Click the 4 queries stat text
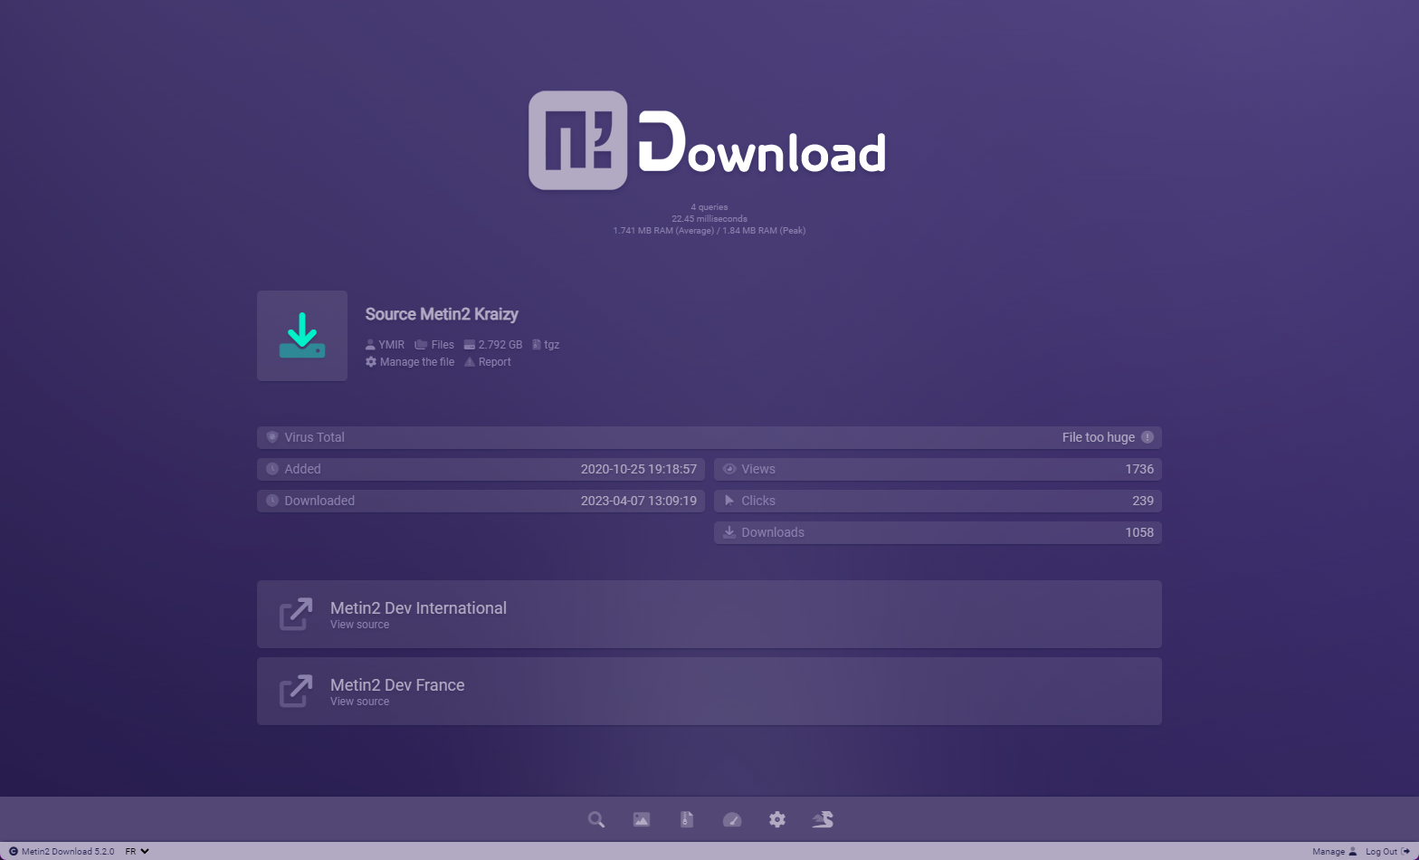The height and width of the screenshot is (860, 1419). click(x=709, y=207)
